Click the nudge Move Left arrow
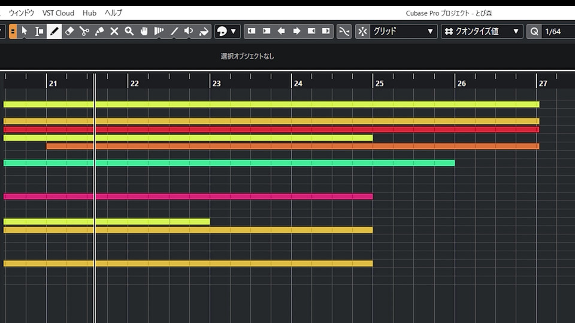Image resolution: width=575 pixels, height=323 pixels. point(282,31)
